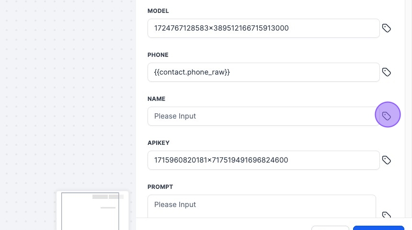The width and height of the screenshot is (412, 230).
Task: Click the APIKEY input field
Action: point(263,160)
